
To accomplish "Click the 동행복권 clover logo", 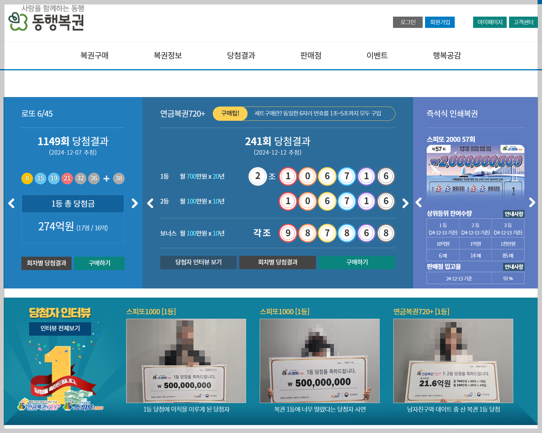I will pyautogui.click(x=47, y=18).
